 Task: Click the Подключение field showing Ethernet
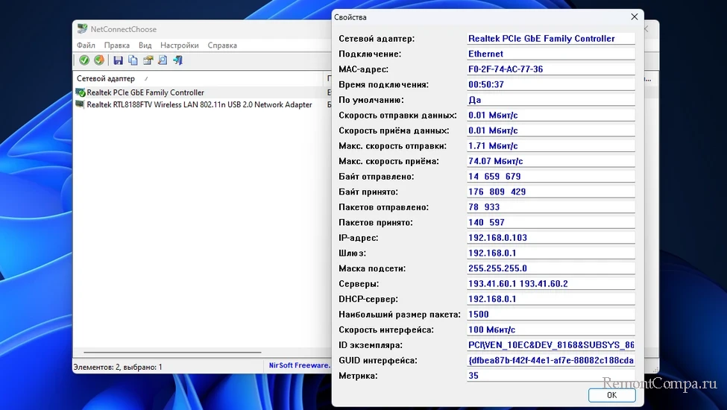pos(551,54)
